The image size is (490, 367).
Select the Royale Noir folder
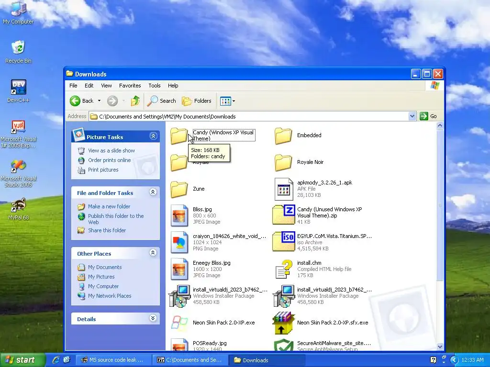point(299,162)
